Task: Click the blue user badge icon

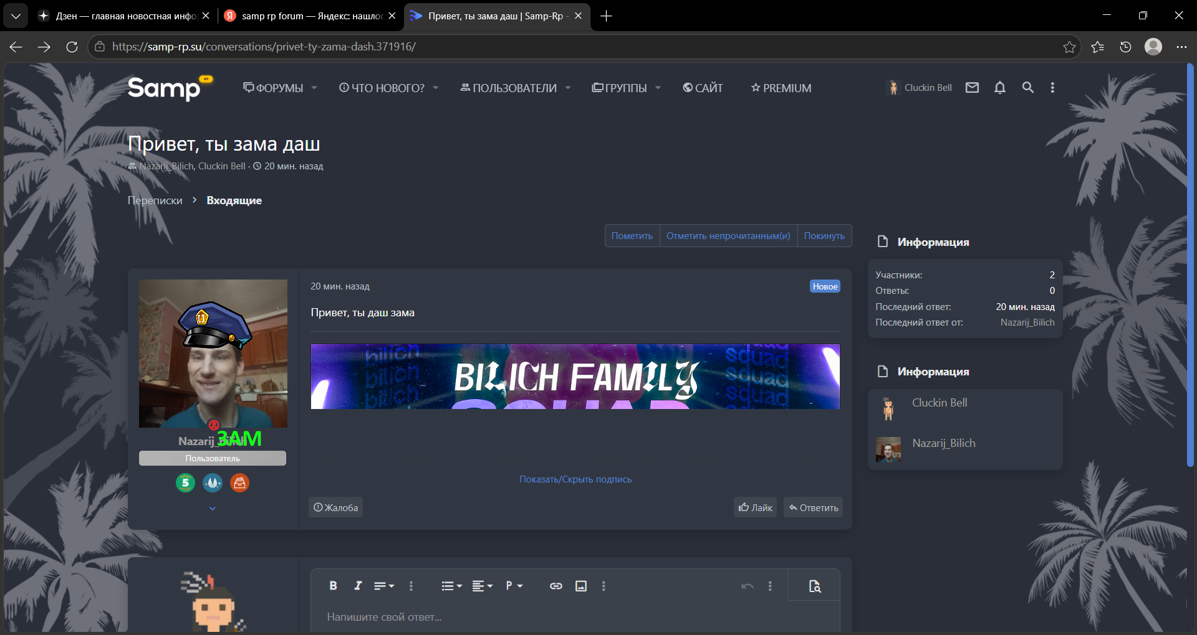Action: [x=213, y=482]
